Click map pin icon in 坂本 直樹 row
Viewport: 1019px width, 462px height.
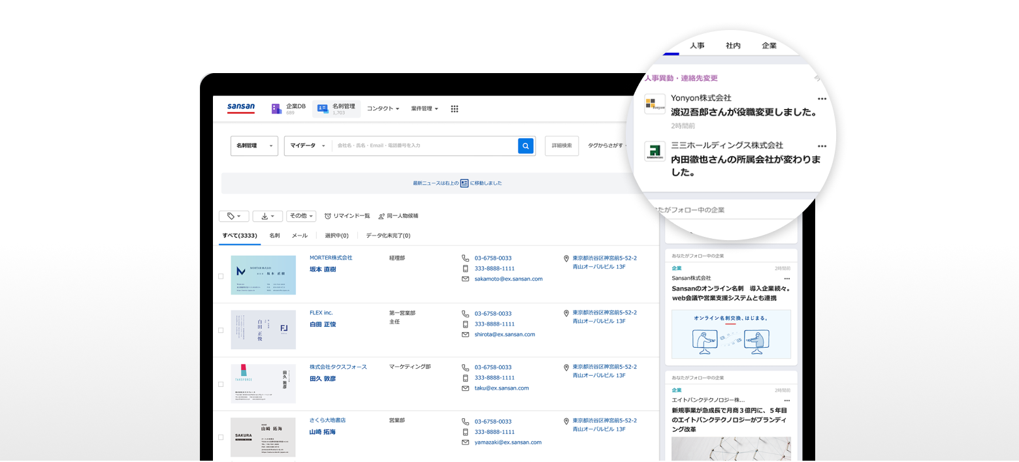(566, 258)
